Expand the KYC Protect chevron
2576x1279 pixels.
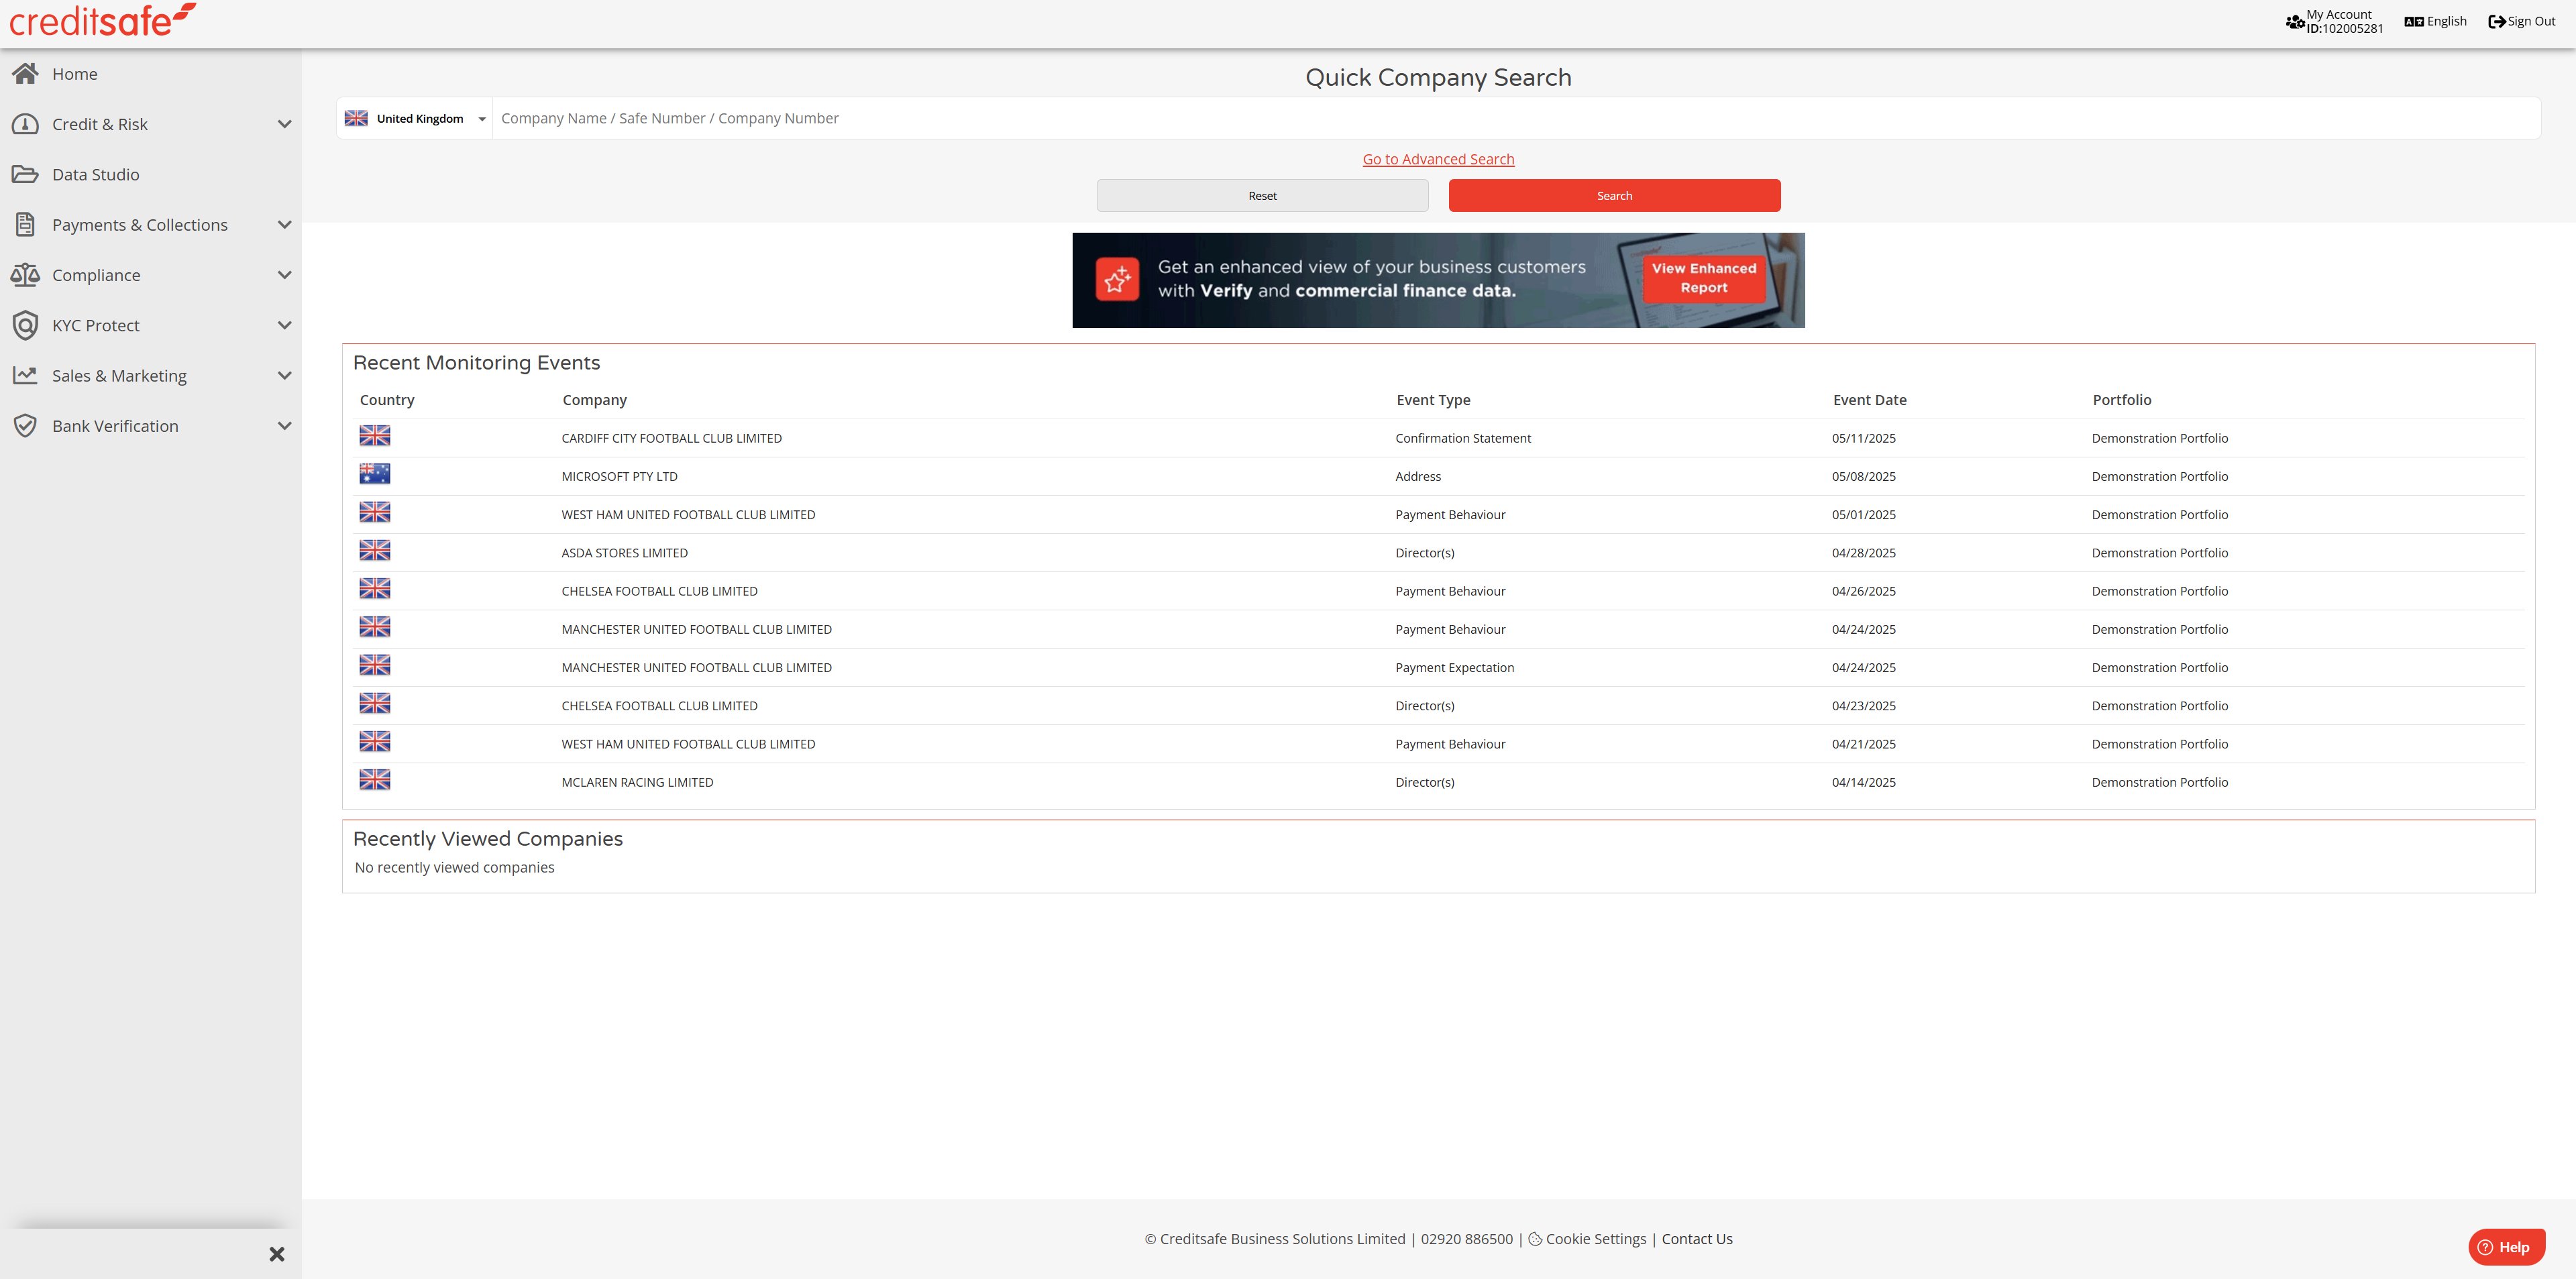click(284, 325)
